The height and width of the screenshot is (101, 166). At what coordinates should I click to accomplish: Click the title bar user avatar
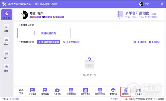tap(141, 4)
